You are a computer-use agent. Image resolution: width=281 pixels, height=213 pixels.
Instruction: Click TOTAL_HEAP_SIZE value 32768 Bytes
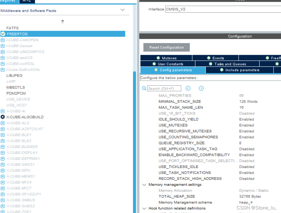[250, 196]
